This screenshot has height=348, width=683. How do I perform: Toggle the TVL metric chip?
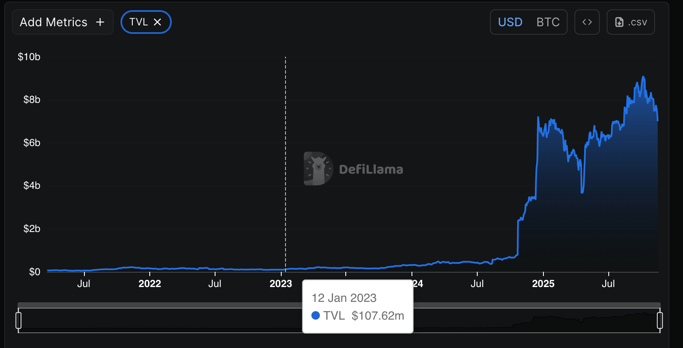click(138, 22)
